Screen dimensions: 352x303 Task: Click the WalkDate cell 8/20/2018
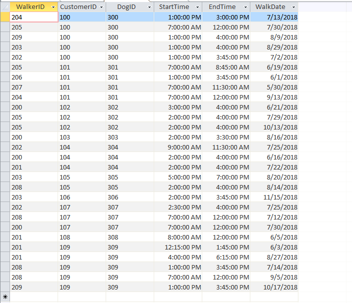click(274, 177)
